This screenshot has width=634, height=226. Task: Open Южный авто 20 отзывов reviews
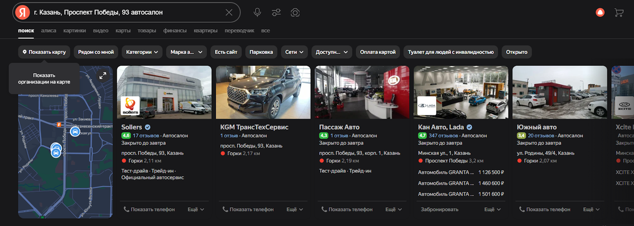(x=542, y=136)
